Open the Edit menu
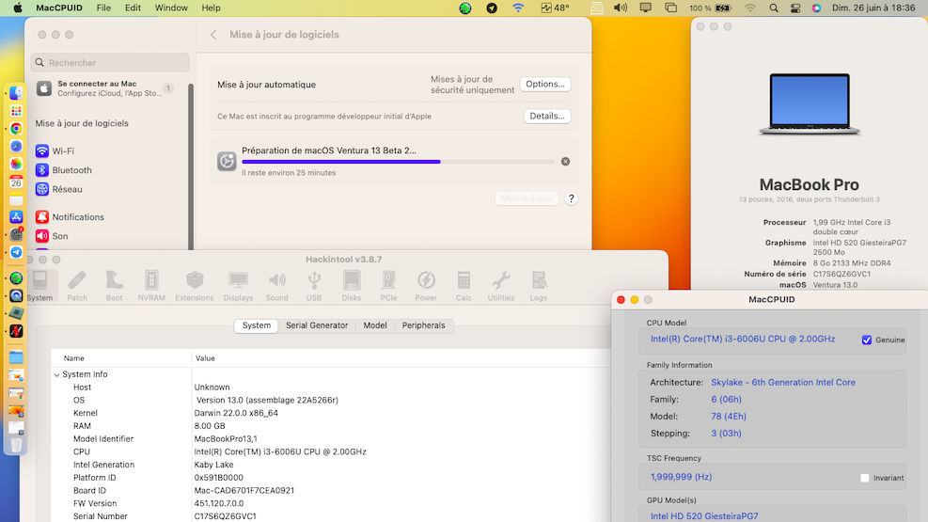928x522 pixels. point(133,8)
